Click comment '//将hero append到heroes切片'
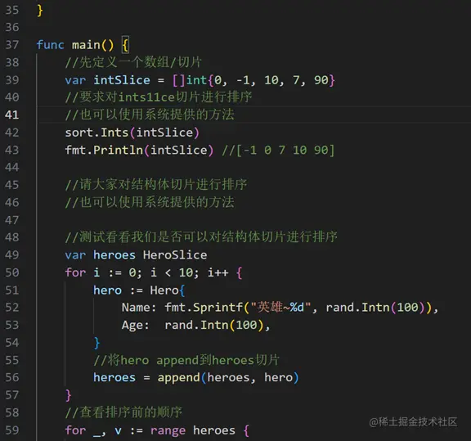The image size is (471, 441). (x=186, y=360)
